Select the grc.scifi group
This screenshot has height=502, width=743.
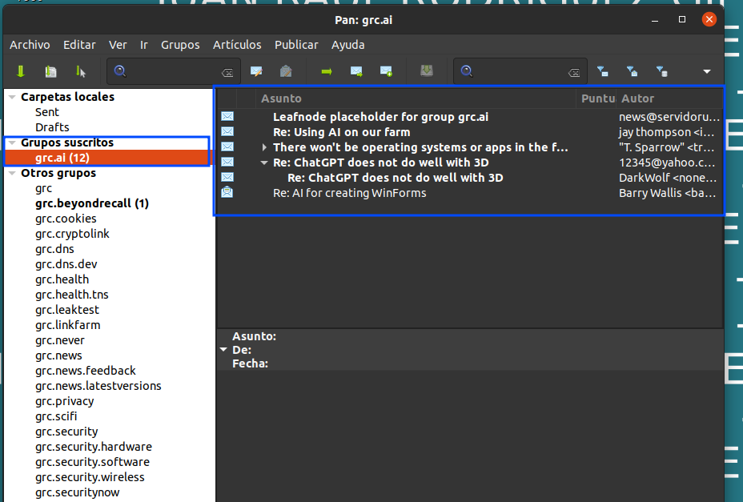tap(56, 416)
